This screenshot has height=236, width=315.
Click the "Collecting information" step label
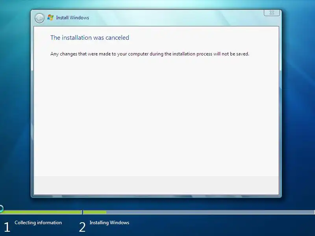pos(38,223)
